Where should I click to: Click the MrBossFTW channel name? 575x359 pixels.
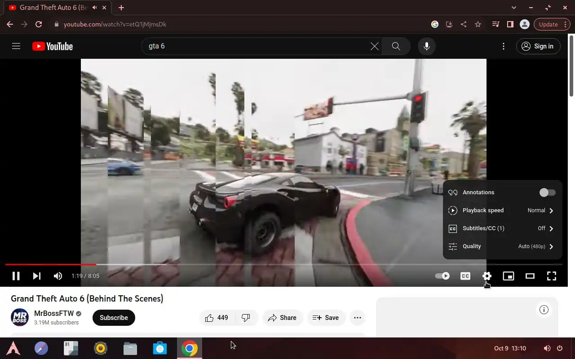click(x=54, y=314)
